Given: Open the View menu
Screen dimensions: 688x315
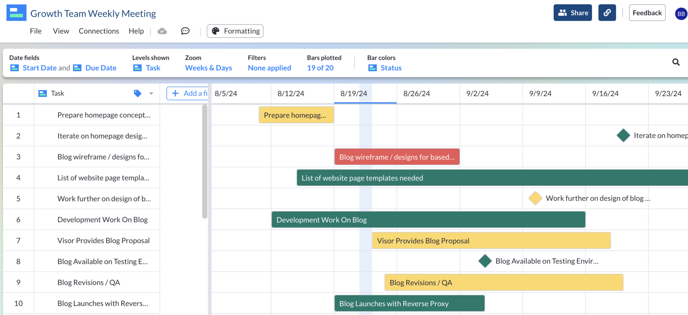Looking at the screenshot, I should (x=61, y=31).
